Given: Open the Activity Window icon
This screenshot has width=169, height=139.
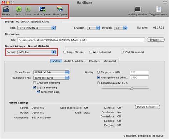Looking at the screenshot, I should click(x=138, y=9).
